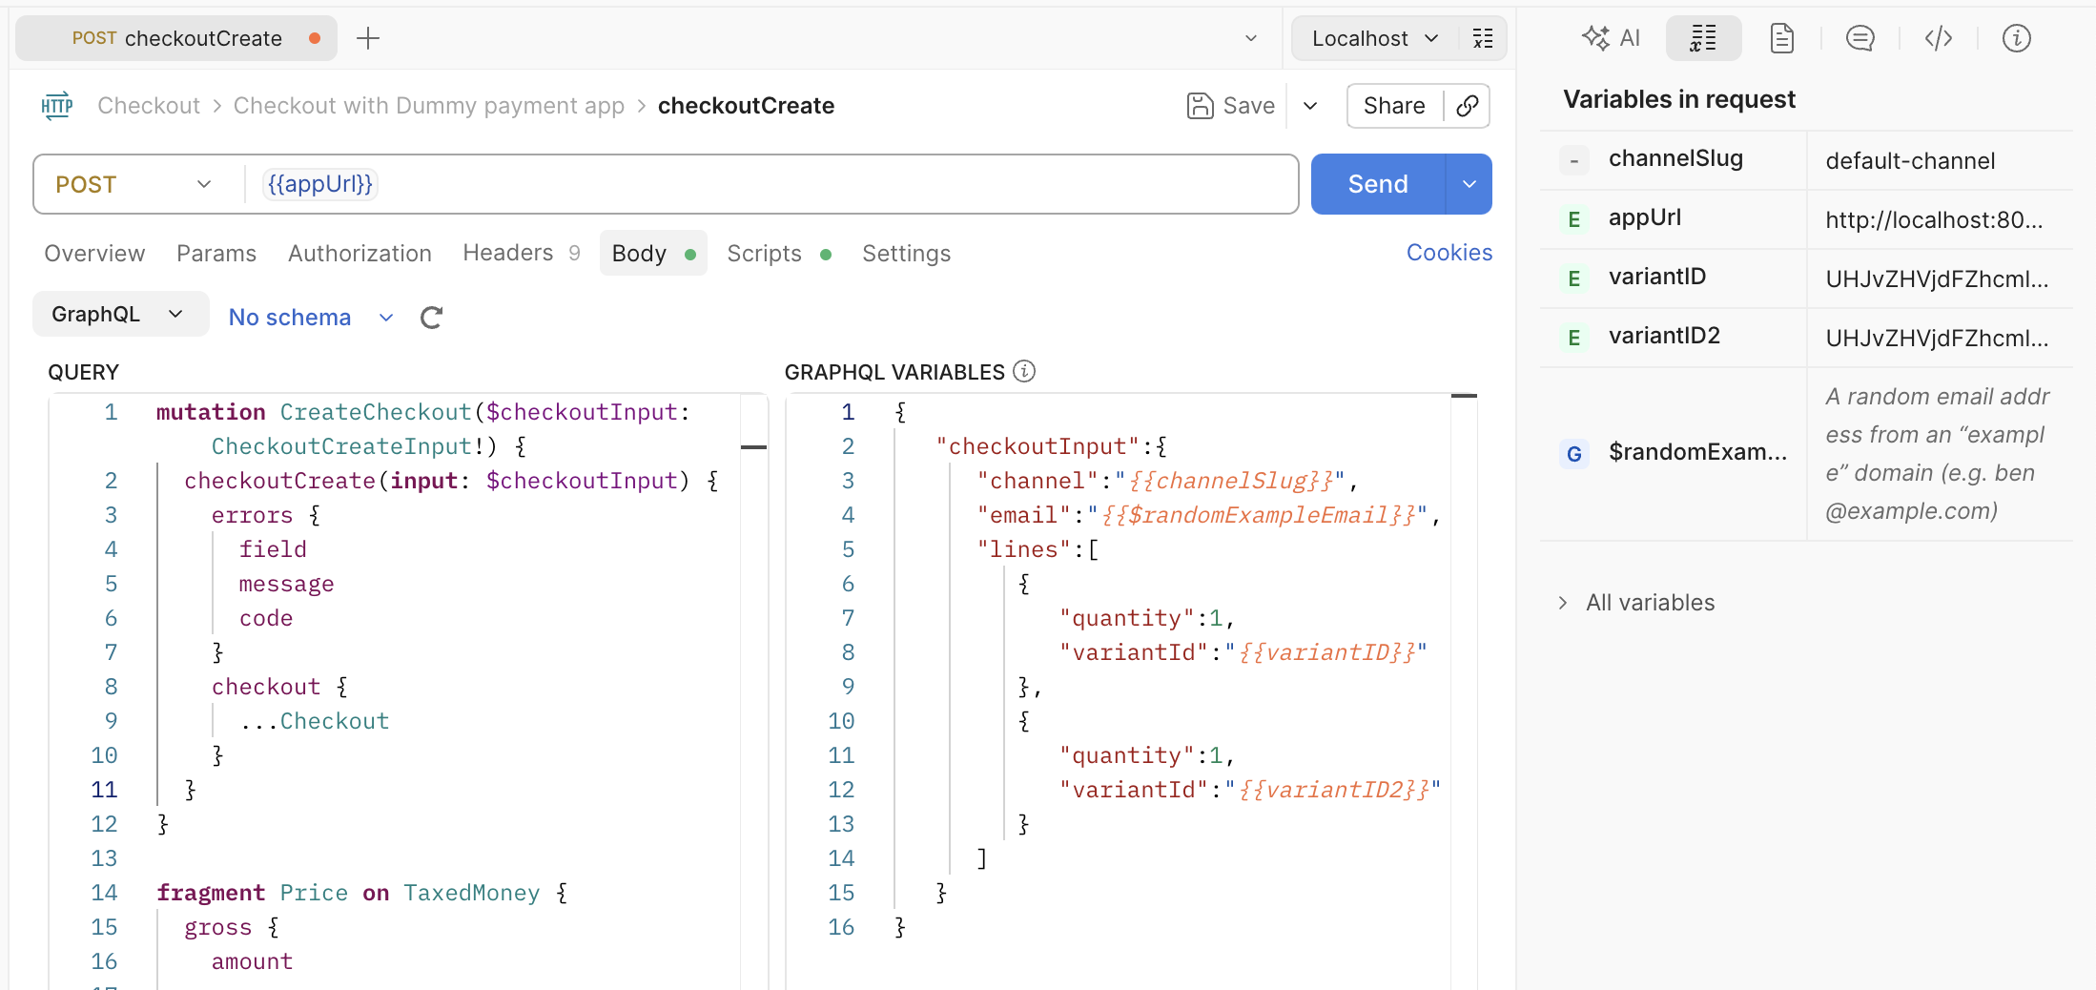Image resolution: width=2096 pixels, height=990 pixels.
Task: View the code snippet icon
Action: coord(1938,38)
